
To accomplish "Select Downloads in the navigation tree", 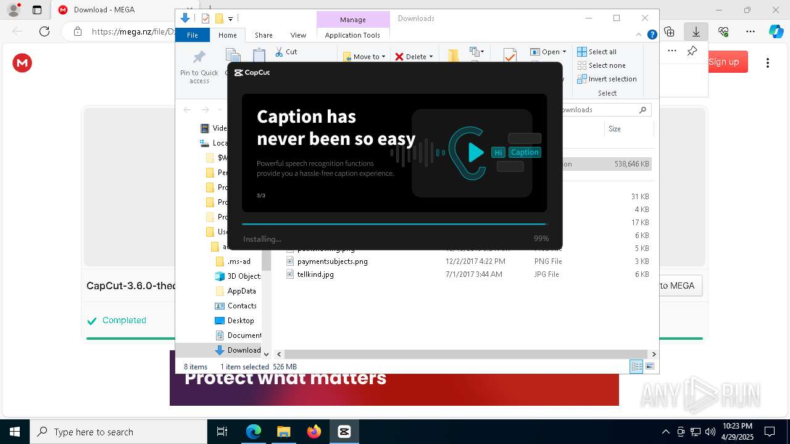I will (244, 350).
